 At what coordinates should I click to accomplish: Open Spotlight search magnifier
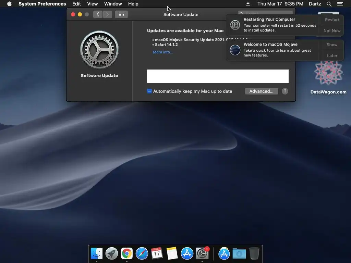point(329,4)
